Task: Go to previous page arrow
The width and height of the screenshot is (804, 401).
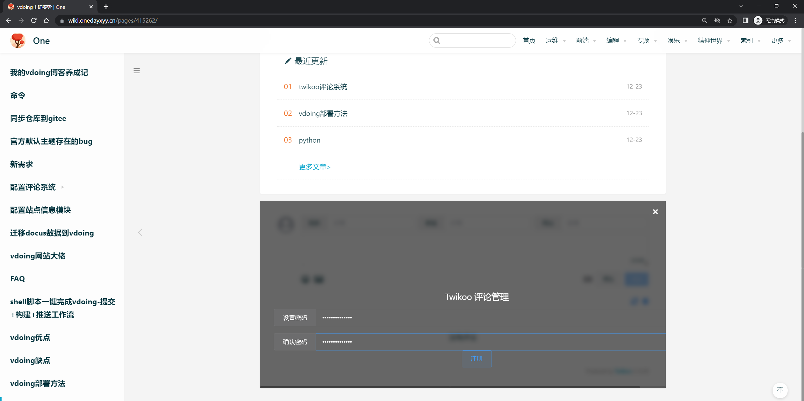Action: click(140, 232)
